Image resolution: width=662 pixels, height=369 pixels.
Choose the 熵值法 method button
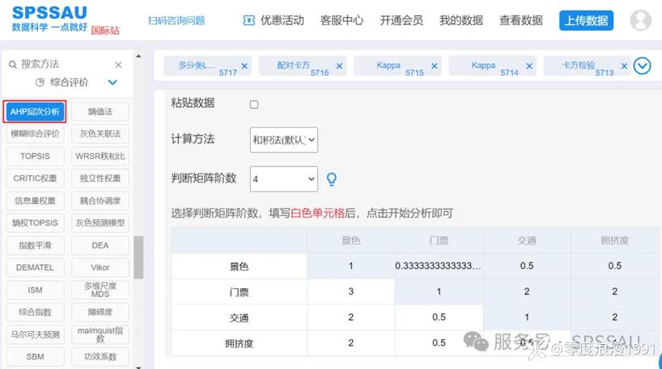click(x=100, y=111)
